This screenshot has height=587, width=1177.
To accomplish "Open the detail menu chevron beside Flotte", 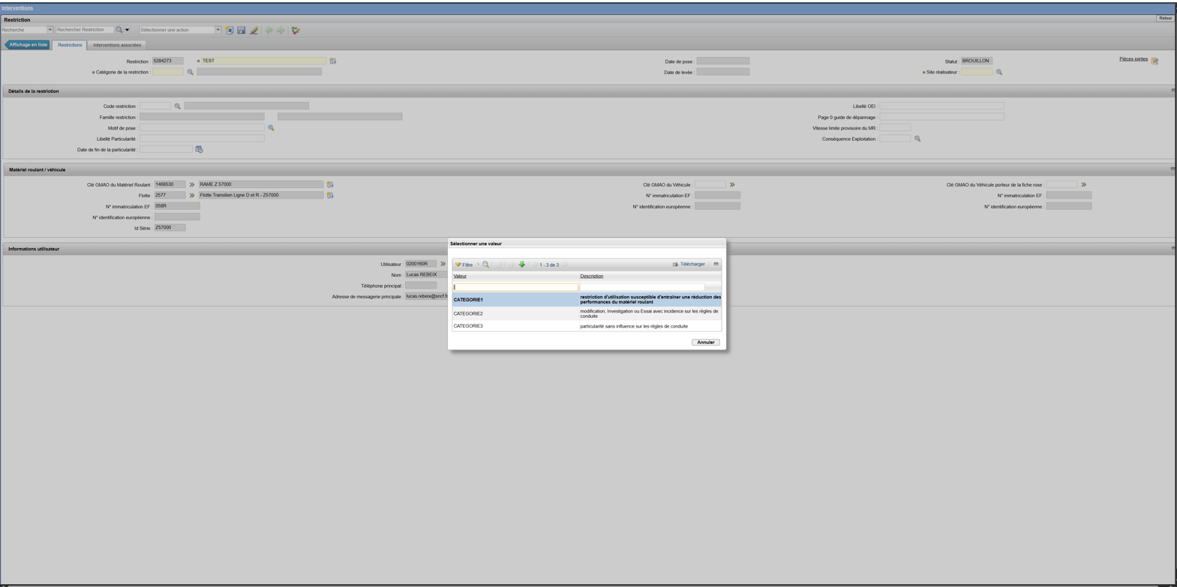I will (x=192, y=195).
